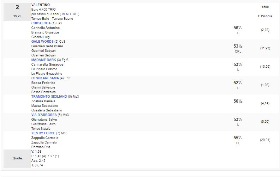Viewport: 280px width, 177px height.
Task: Click the Quote label cell
Action: tap(17, 158)
